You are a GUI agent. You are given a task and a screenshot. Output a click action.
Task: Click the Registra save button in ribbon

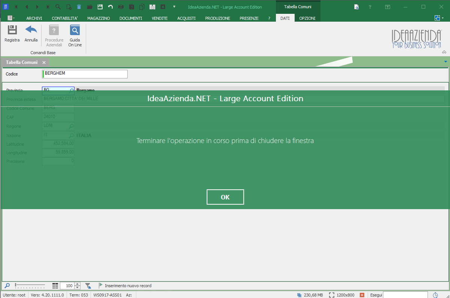(12, 34)
